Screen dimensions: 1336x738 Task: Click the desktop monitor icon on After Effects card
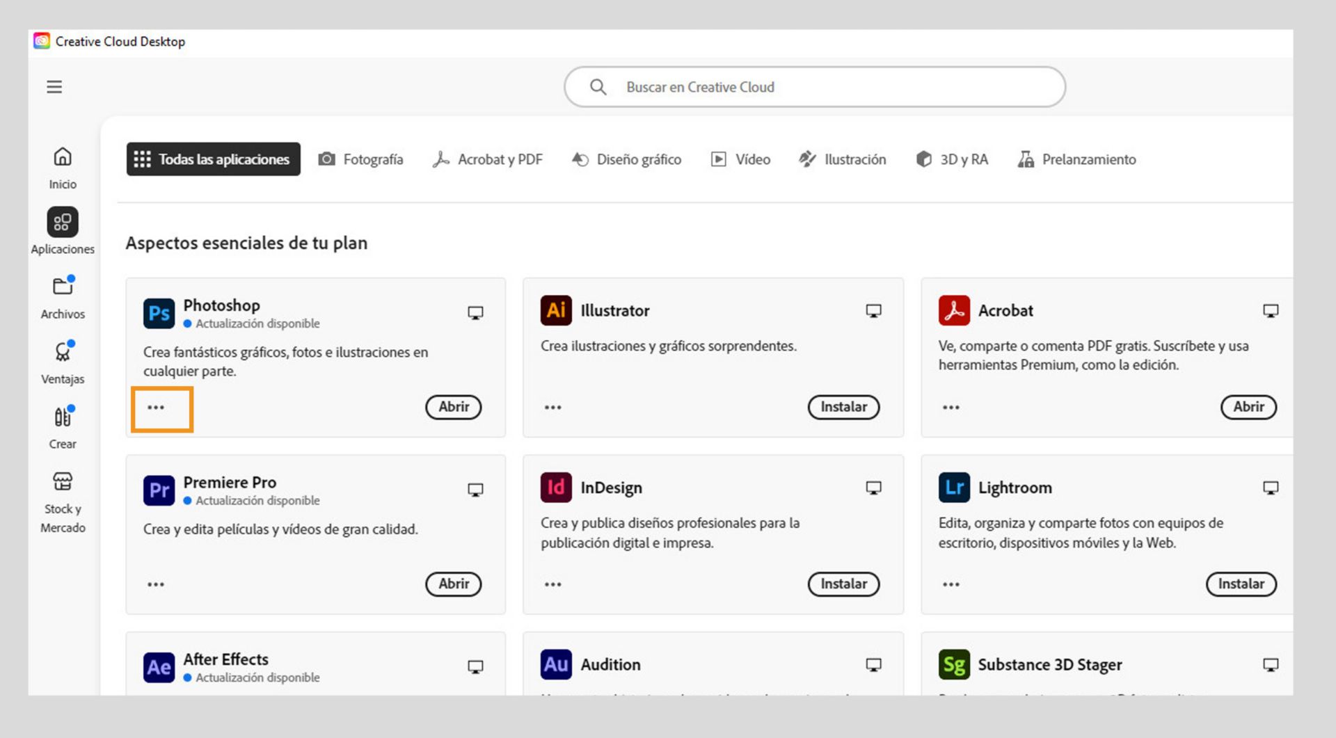click(x=475, y=667)
